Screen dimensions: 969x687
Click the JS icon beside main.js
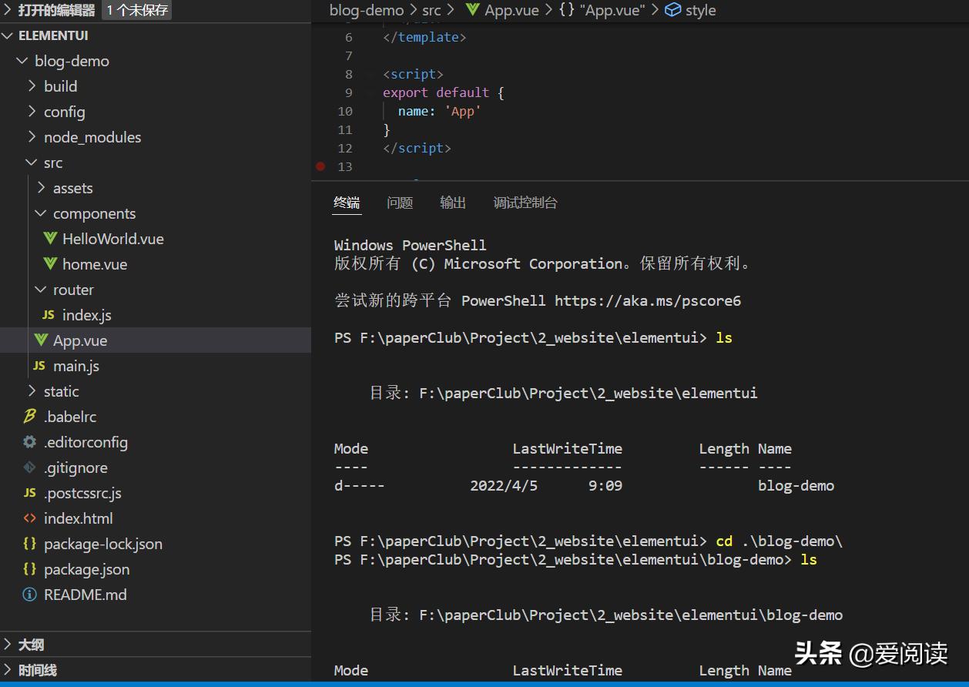pyautogui.click(x=39, y=366)
